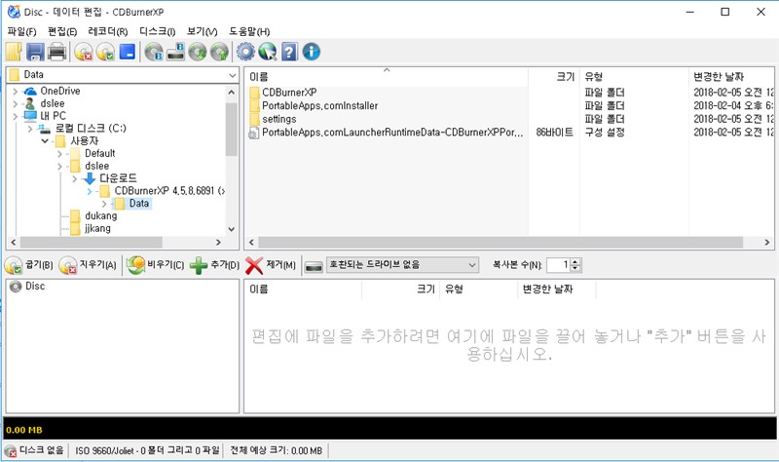This screenshot has width=779, height=462.
Task: Collapse the 사용자 folder node
Action: [x=45, y=141]
